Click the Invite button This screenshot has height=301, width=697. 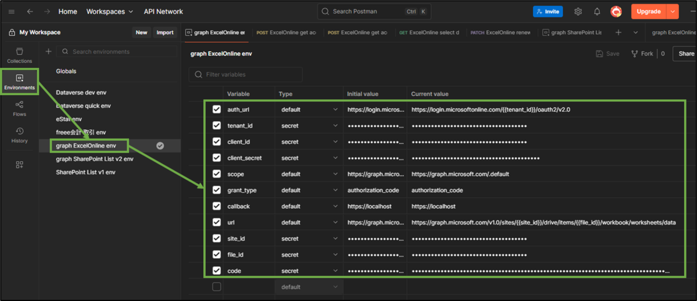[548, 12]
